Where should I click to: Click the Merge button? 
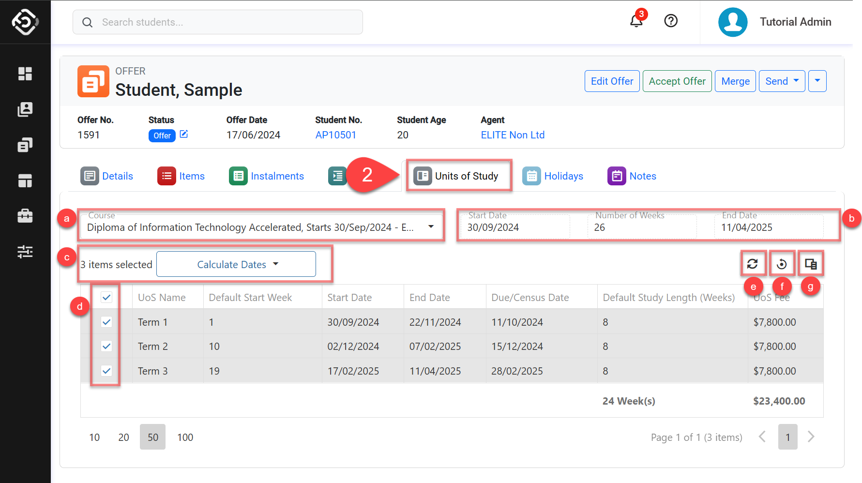coord(735,81)
